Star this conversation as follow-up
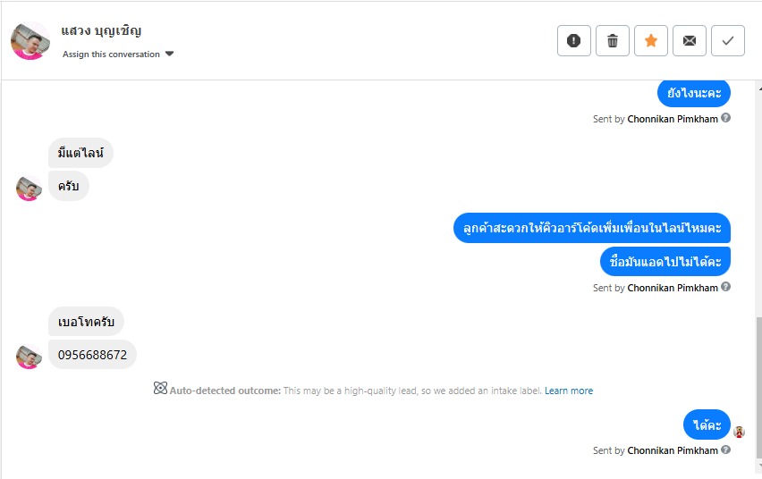Image resolution: width=762 pixels, height=479 pixels. coord(651,40)
